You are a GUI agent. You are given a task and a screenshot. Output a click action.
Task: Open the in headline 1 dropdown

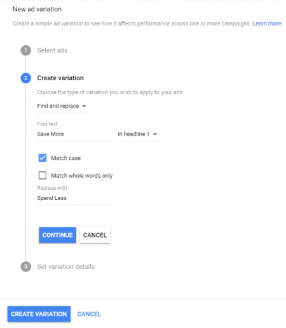[139, 134]
